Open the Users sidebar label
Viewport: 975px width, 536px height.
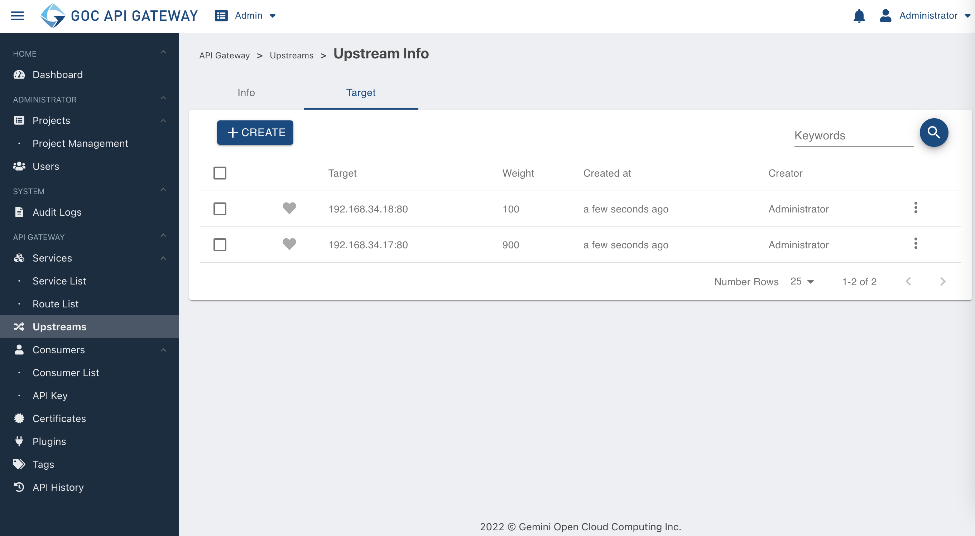(46, 166)
